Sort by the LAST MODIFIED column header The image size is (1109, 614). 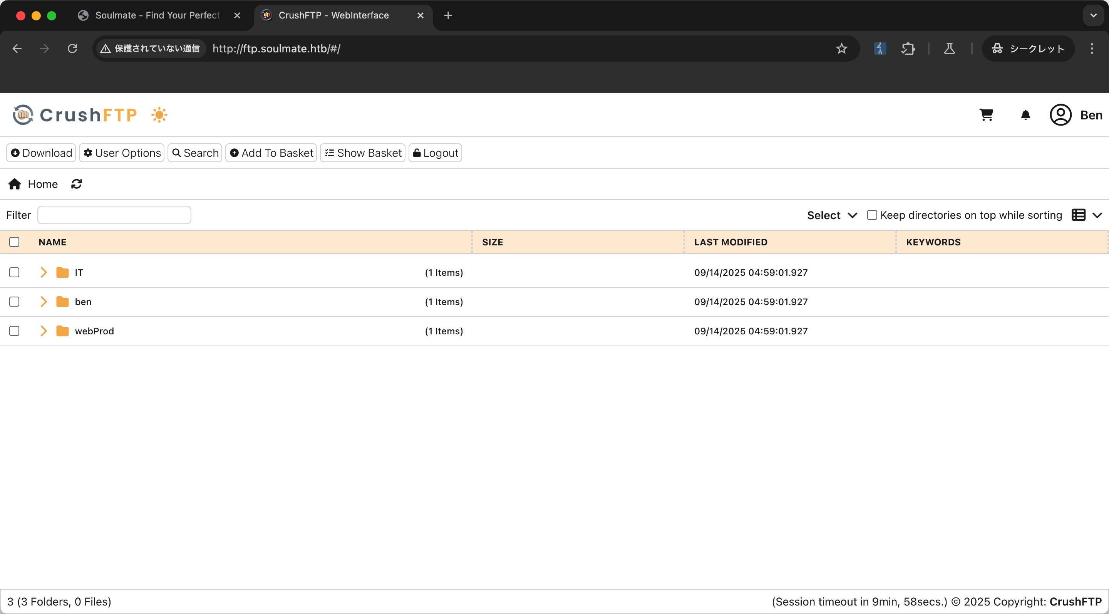730,242
